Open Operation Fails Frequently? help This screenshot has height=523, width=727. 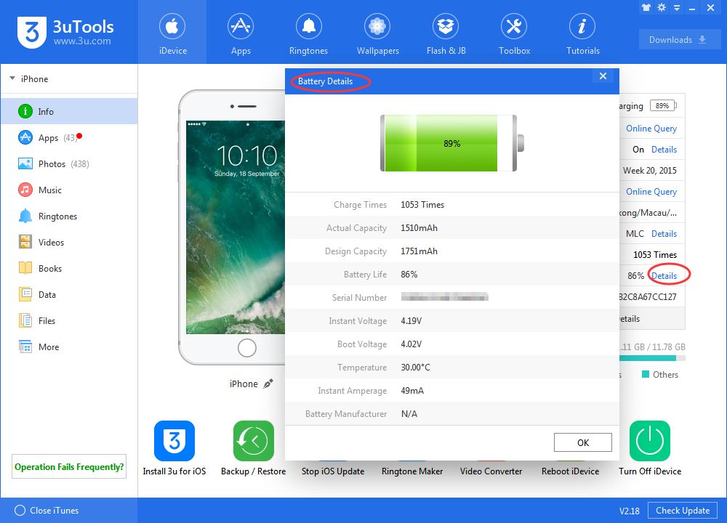(69, 466)
